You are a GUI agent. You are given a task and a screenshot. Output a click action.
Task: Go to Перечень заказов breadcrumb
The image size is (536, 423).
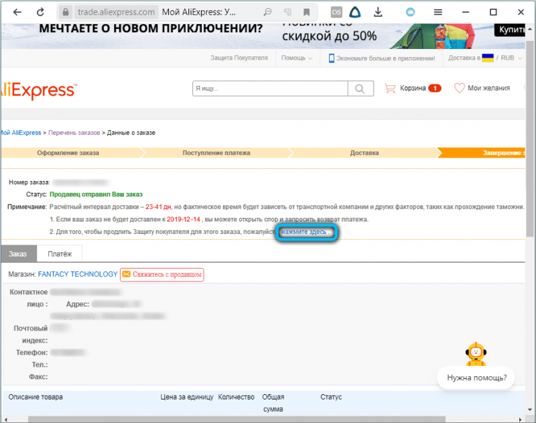(74, 133)
